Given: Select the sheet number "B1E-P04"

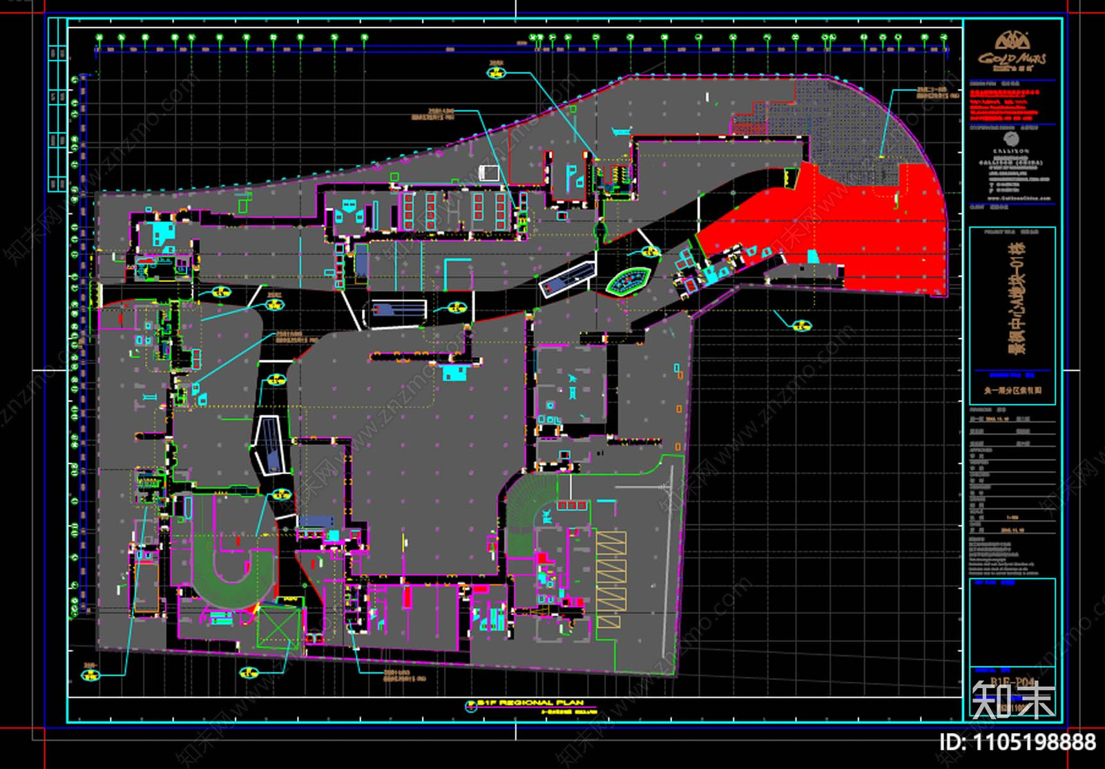Looking at the screenshot, I should [1012, 683].
